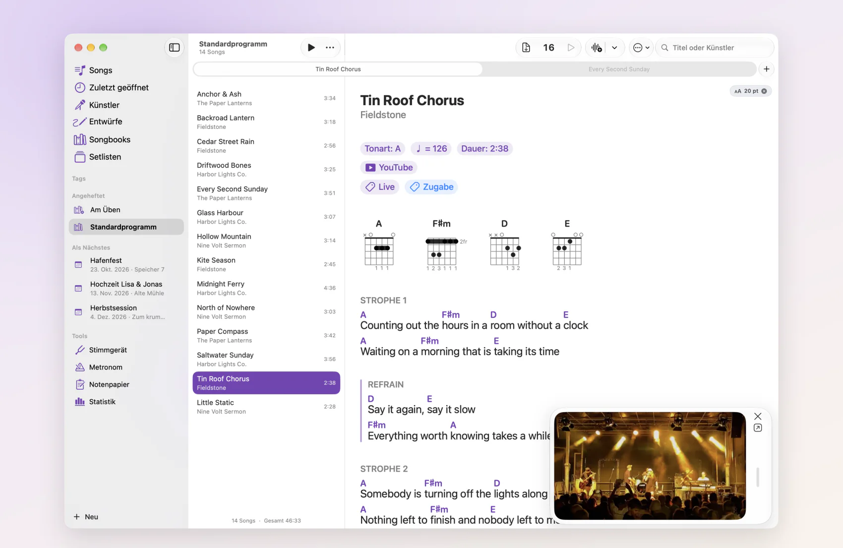Select Driftwood Bones song
The width and height of the screenshot is (843, 548).
pyautogui.click(x=266, y=170)
